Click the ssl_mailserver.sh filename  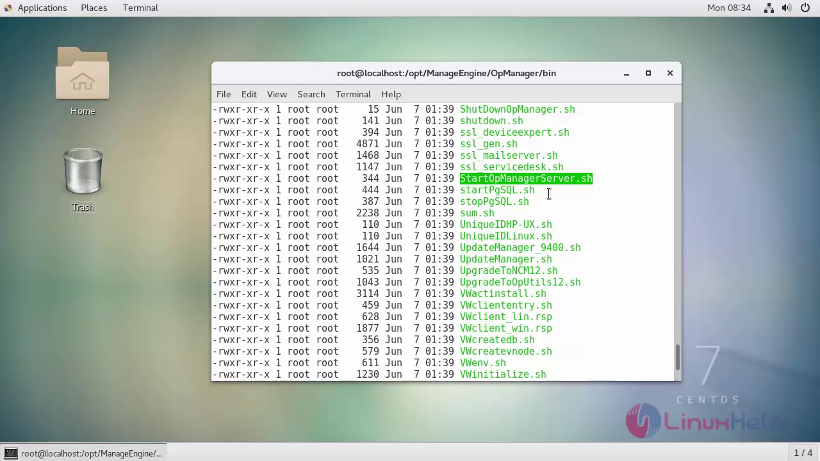(x=509, y=156)
